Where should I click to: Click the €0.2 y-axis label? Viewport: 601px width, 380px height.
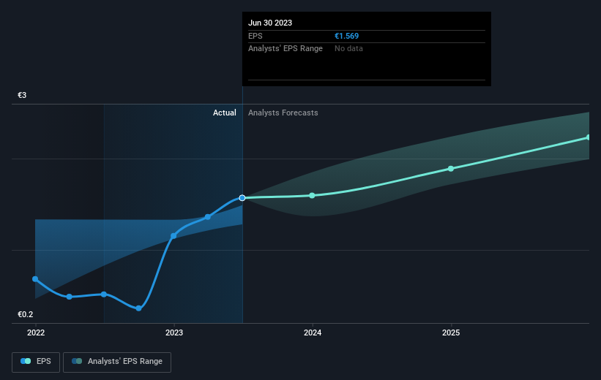(26, 314)
